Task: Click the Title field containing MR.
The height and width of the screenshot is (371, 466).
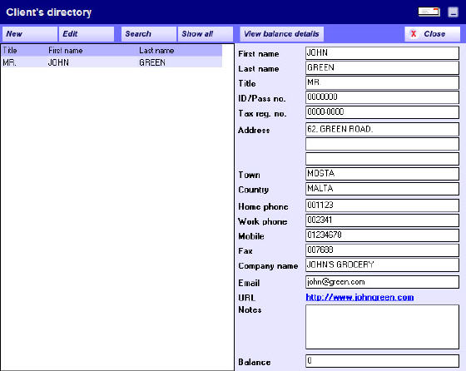Action: pos(382,82)
